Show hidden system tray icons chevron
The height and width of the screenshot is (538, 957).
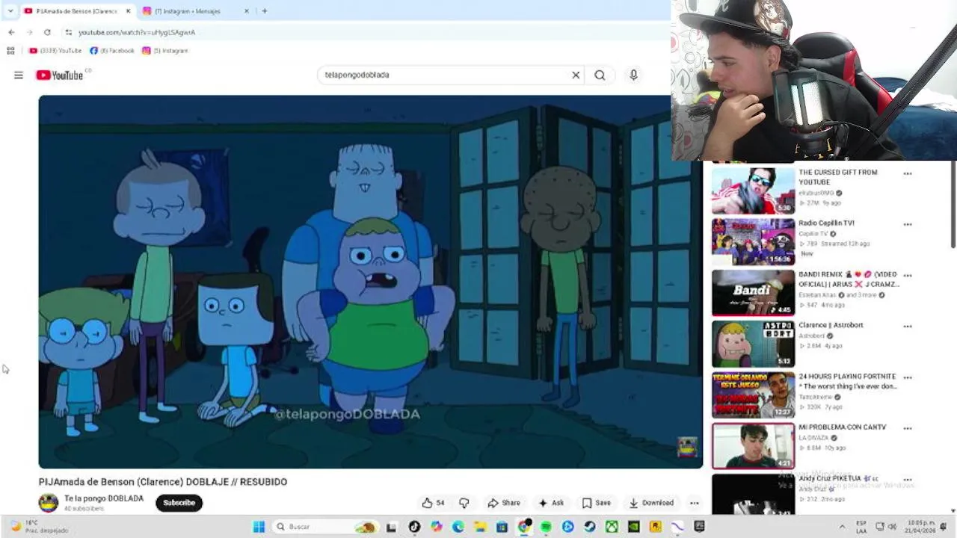(x=842, y=527)
